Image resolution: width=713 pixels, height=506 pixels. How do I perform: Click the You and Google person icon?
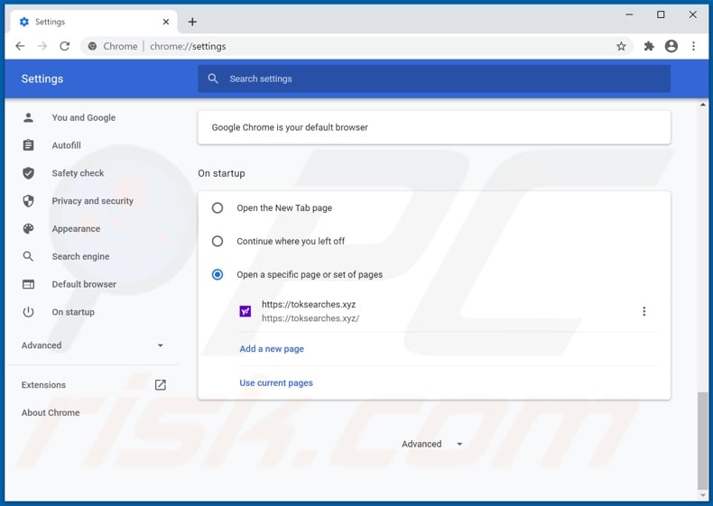tap(28, 118)
